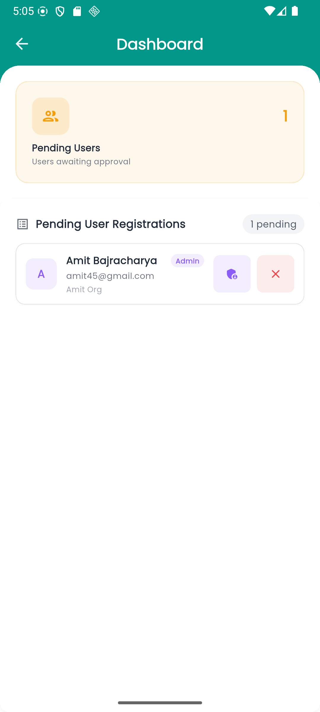320x712 pixels.
Task: Click the "Amit Org" organization label
Action: (84, 290)
